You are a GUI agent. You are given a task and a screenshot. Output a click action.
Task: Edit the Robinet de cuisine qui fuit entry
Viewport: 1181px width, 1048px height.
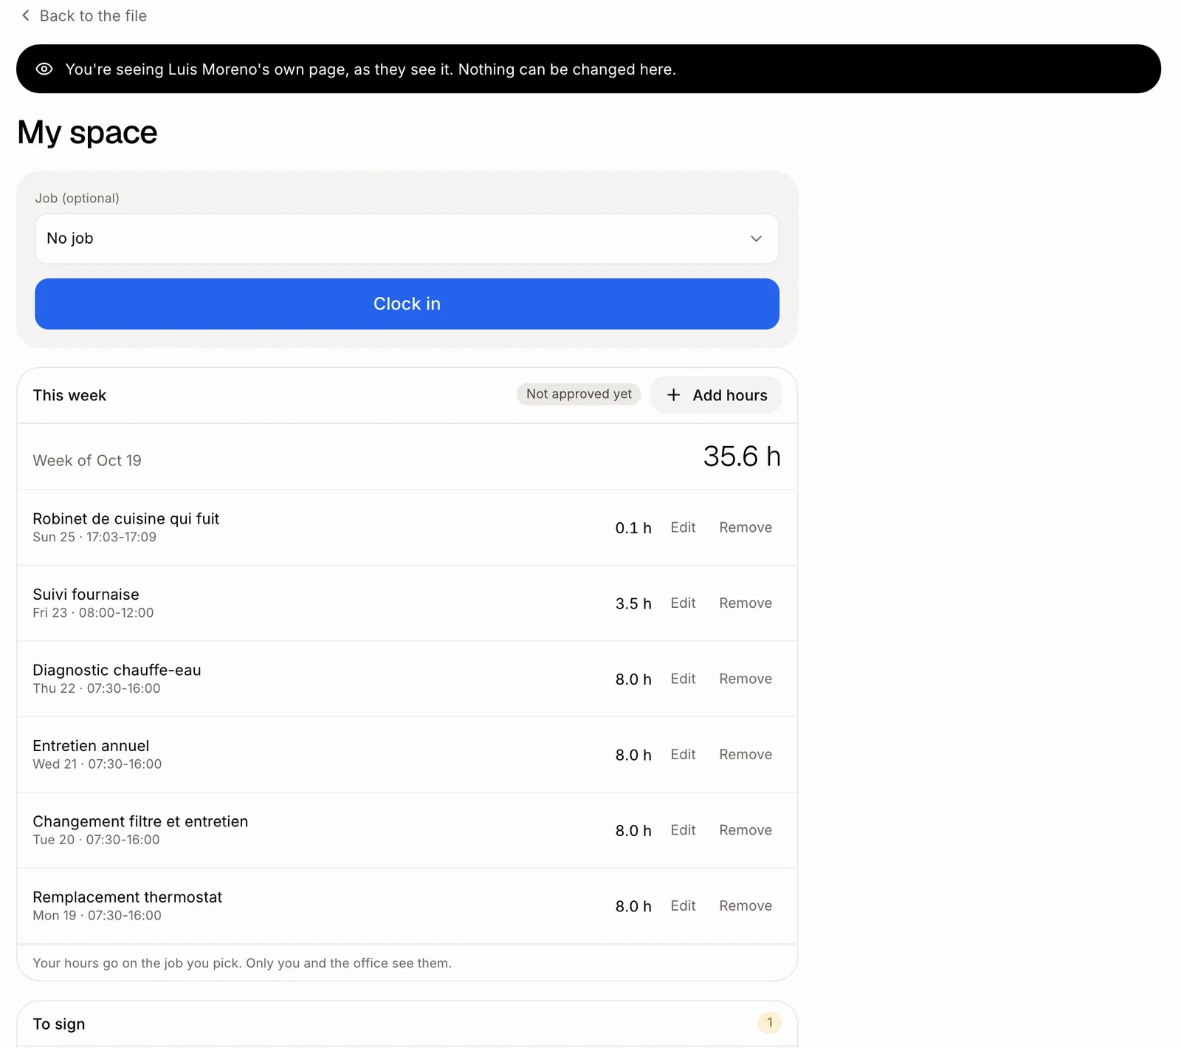click(683, 527)
